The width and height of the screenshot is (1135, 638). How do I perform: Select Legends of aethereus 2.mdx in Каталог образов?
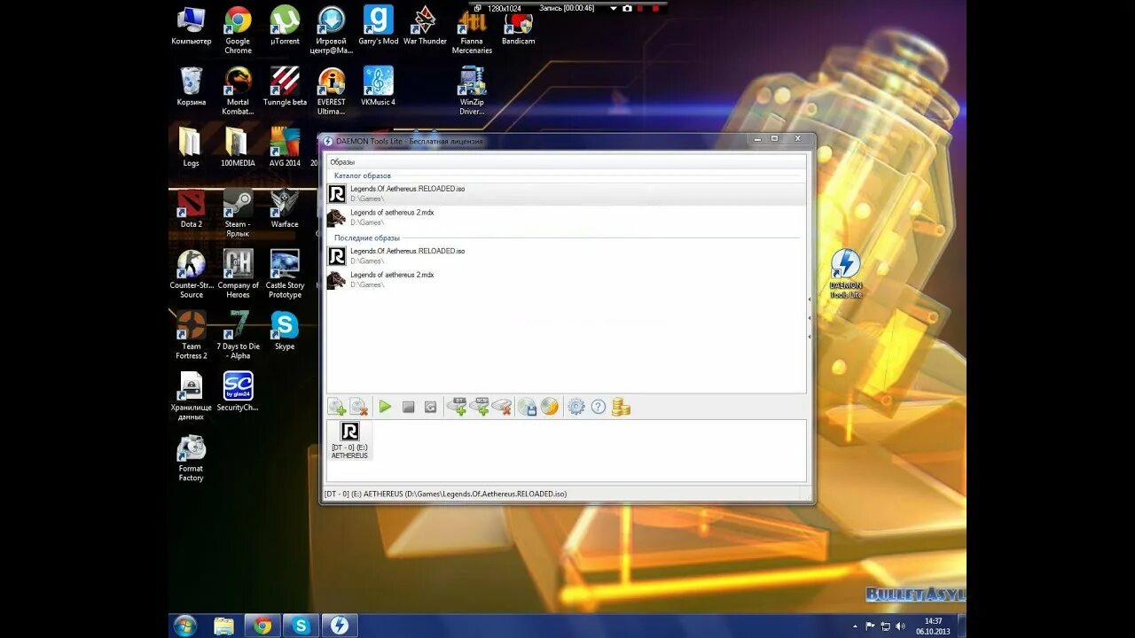tap(567, 217)
